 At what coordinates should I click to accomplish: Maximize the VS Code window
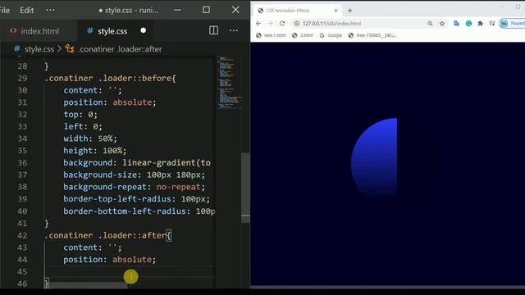click(206, 10)
